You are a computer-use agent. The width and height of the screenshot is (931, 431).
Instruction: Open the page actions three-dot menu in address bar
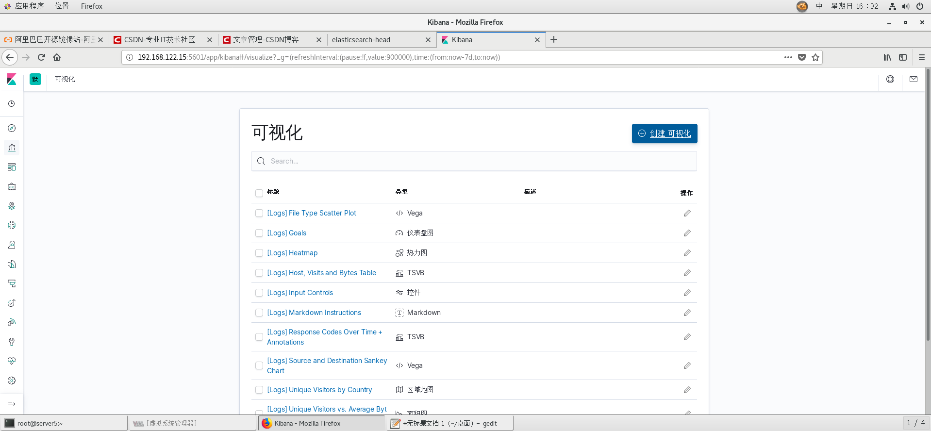point(788,57)
